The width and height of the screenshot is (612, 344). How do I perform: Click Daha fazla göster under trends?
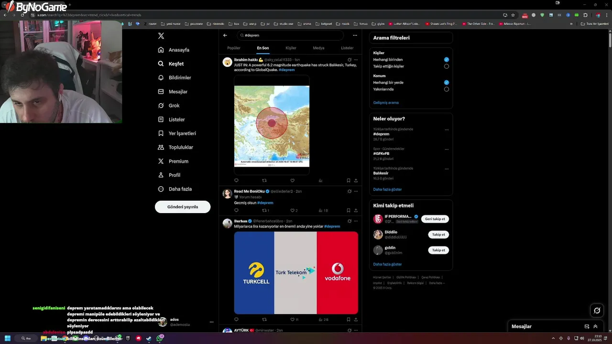coord(387,190)
